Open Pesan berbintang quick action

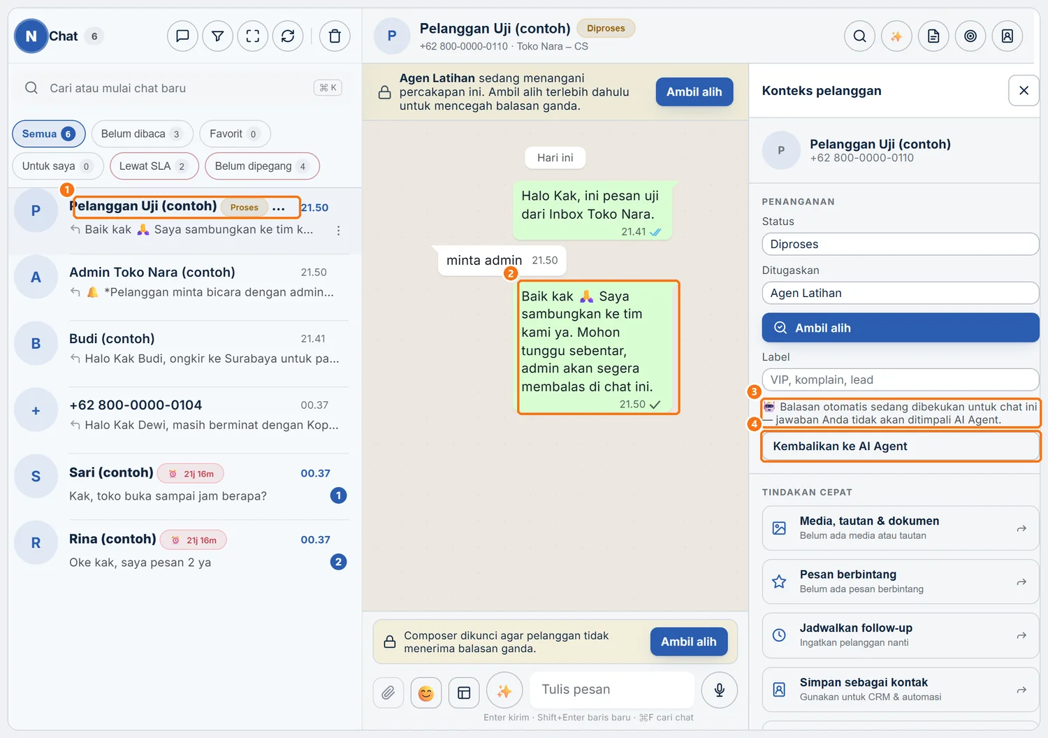[x=900, y=581]
